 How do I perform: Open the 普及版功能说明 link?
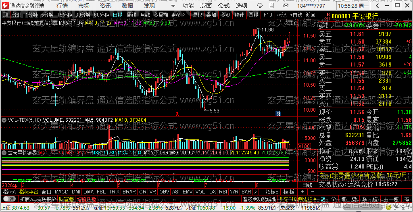259,199
